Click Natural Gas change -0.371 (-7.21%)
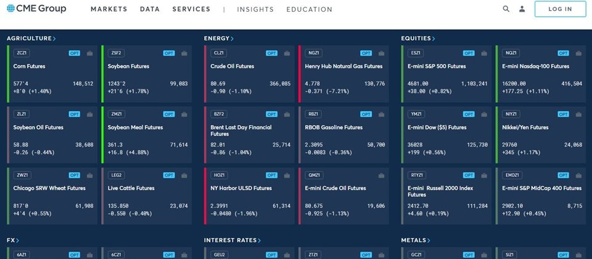The height and width of the screenshot is (259, 592). click(x=327, y=91)
